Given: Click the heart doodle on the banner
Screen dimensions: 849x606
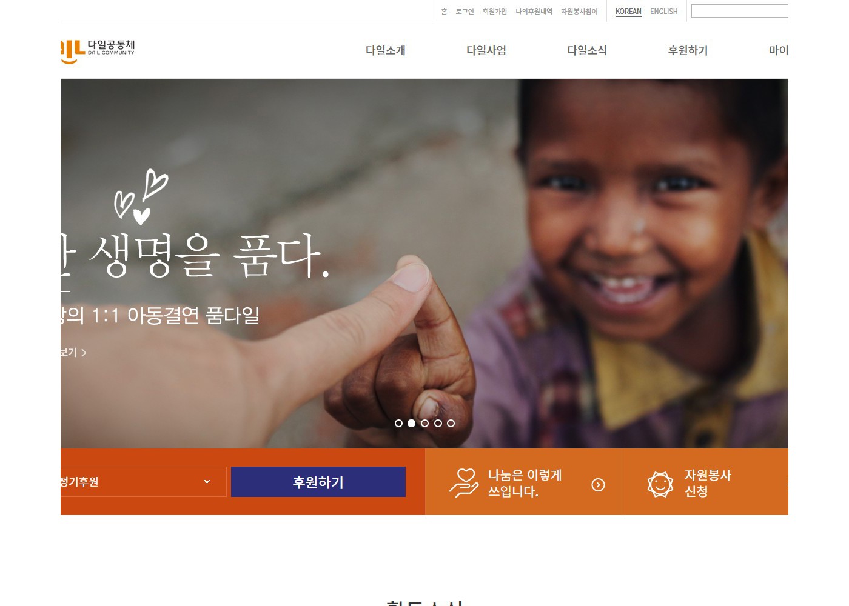Looking at the screenshot, I should [x=141, y=196].
